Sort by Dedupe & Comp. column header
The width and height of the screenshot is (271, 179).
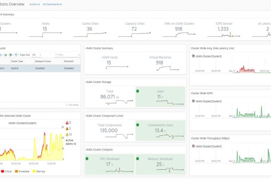click(x=43, y=61)
